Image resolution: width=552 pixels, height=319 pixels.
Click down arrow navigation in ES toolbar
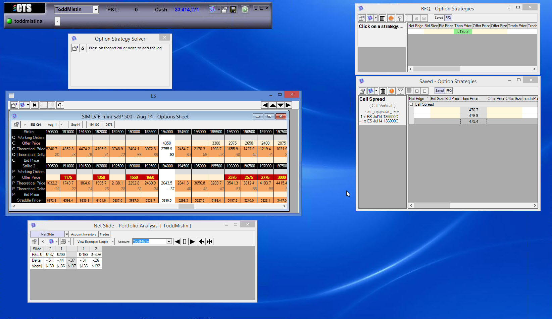click(281, 105)
